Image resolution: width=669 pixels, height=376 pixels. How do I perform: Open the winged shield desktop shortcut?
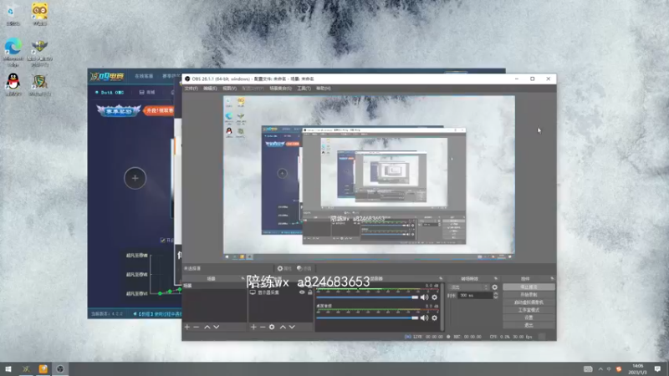coord(39,52)
